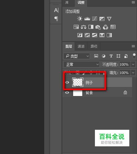Hide the 例子 layer

67,82
